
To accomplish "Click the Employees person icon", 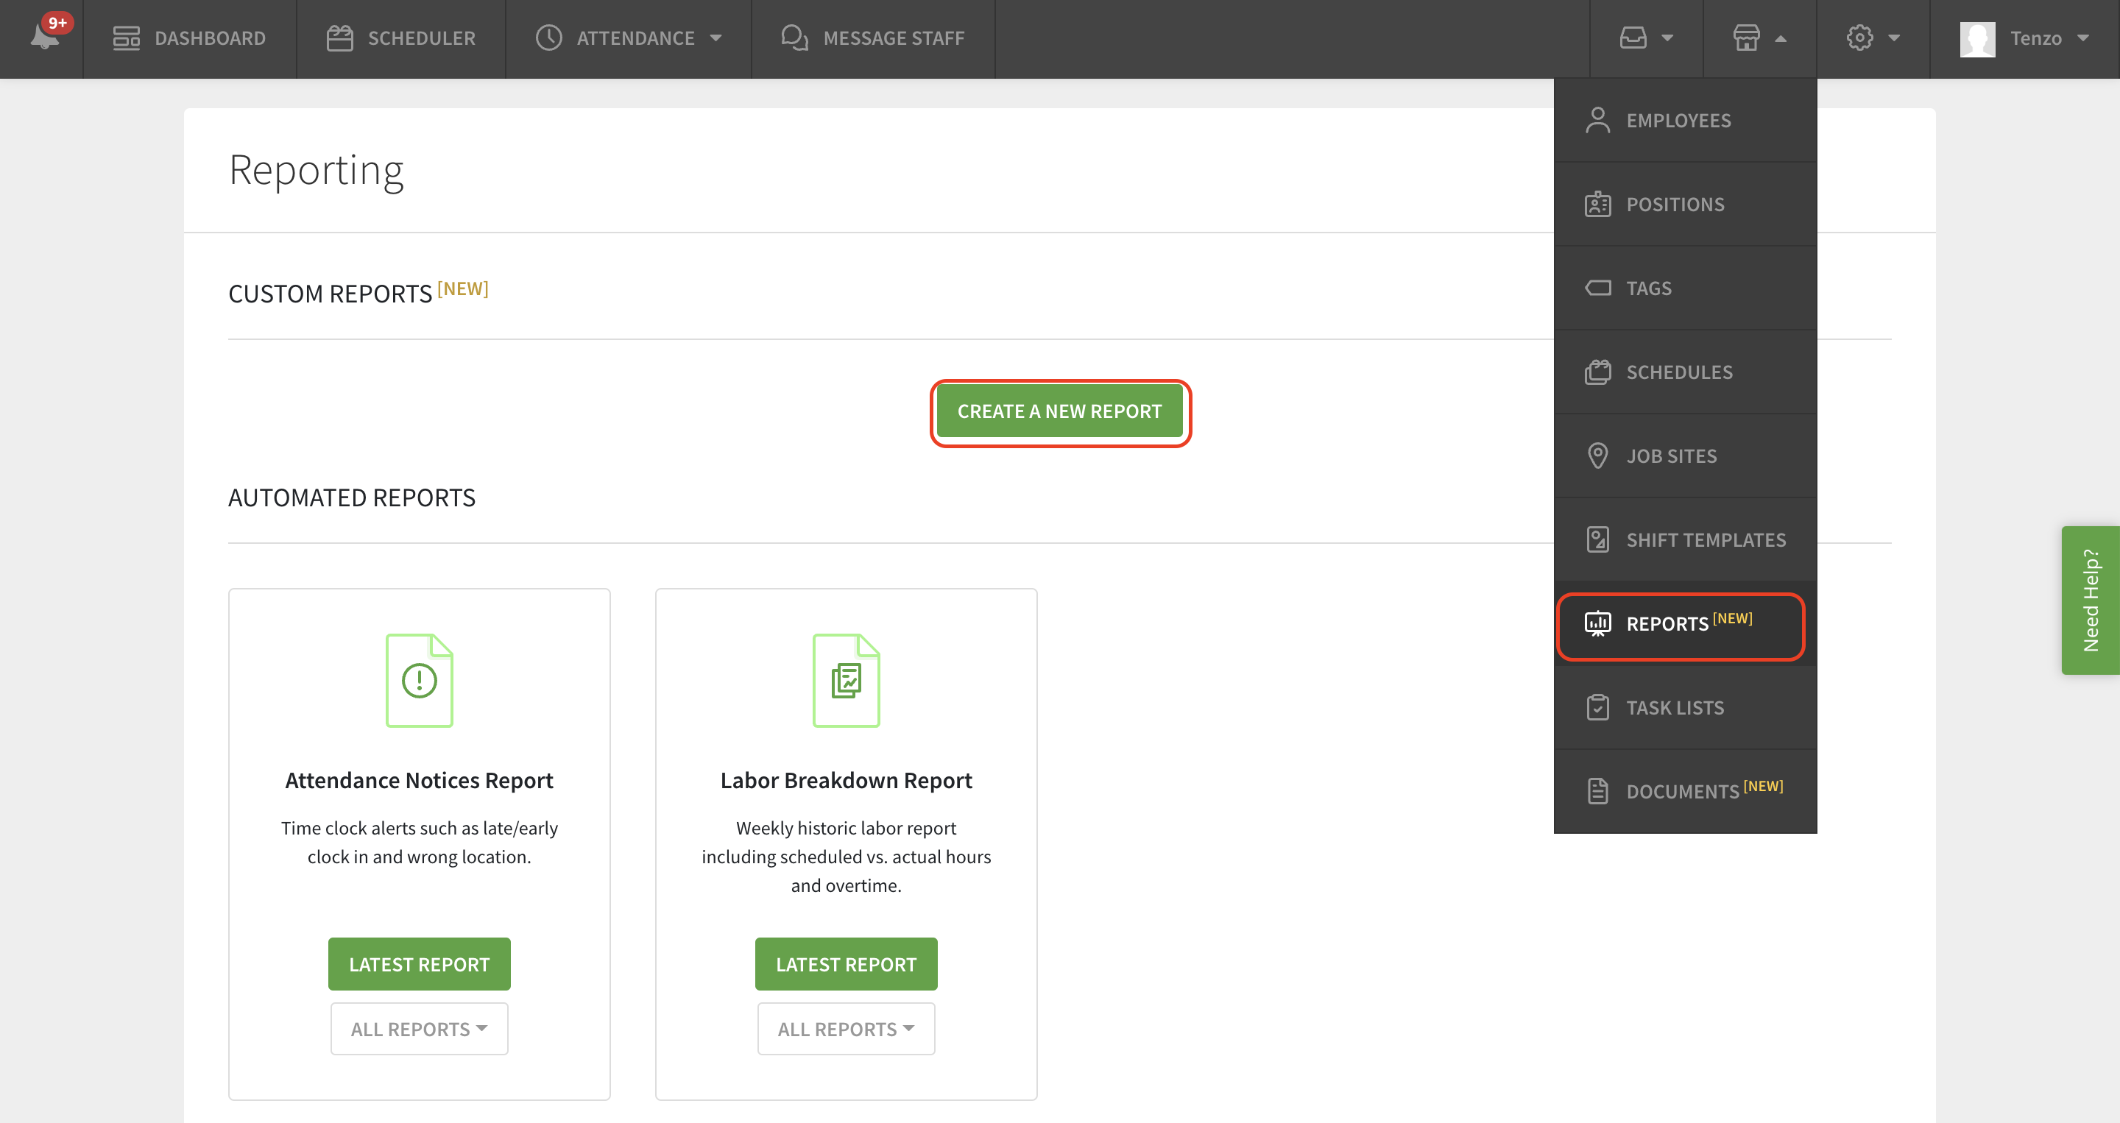I will 1598,120.
